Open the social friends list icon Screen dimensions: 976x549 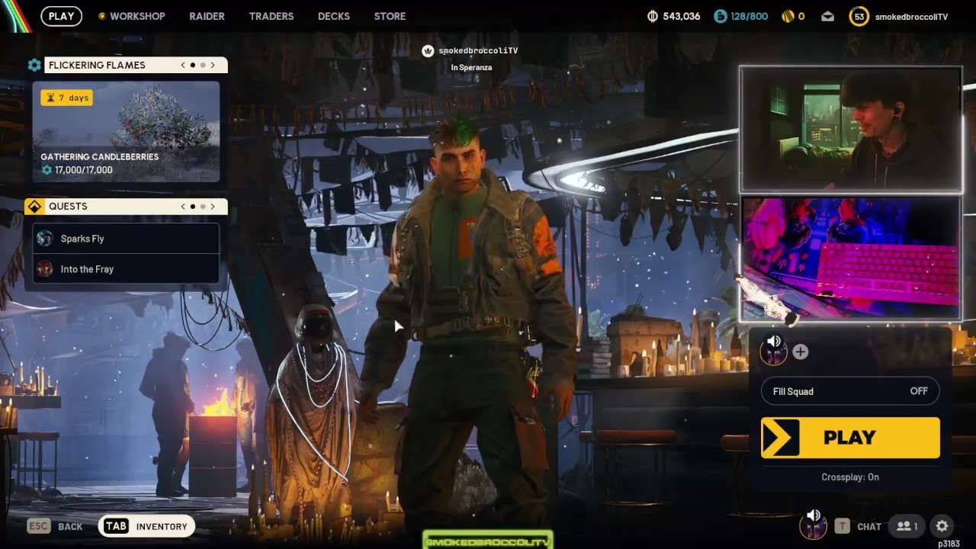[x=907, y=526]
